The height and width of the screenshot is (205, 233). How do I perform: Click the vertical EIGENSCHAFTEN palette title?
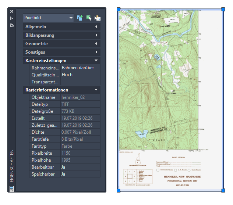11,166
